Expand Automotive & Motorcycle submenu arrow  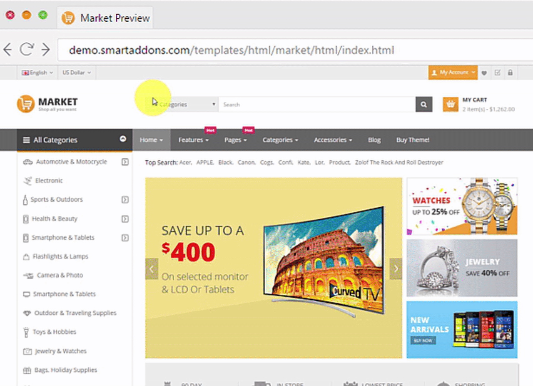125,162
